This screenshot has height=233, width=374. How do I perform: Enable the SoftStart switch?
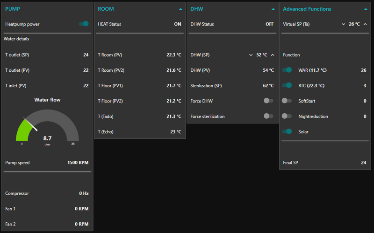click(287, 101)
